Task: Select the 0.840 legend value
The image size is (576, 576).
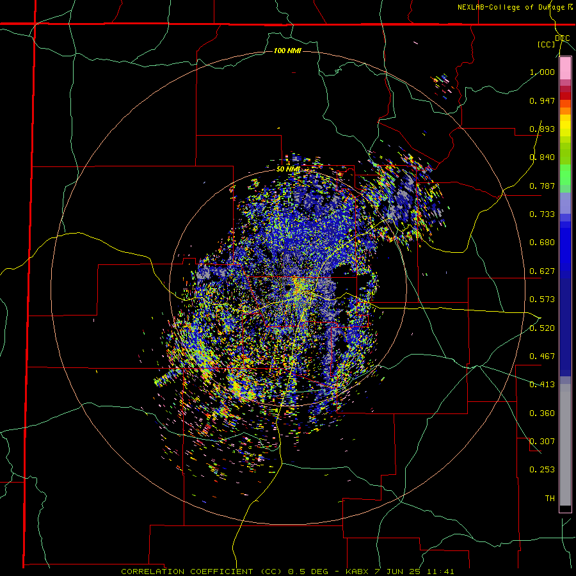Action: point(542,157)
